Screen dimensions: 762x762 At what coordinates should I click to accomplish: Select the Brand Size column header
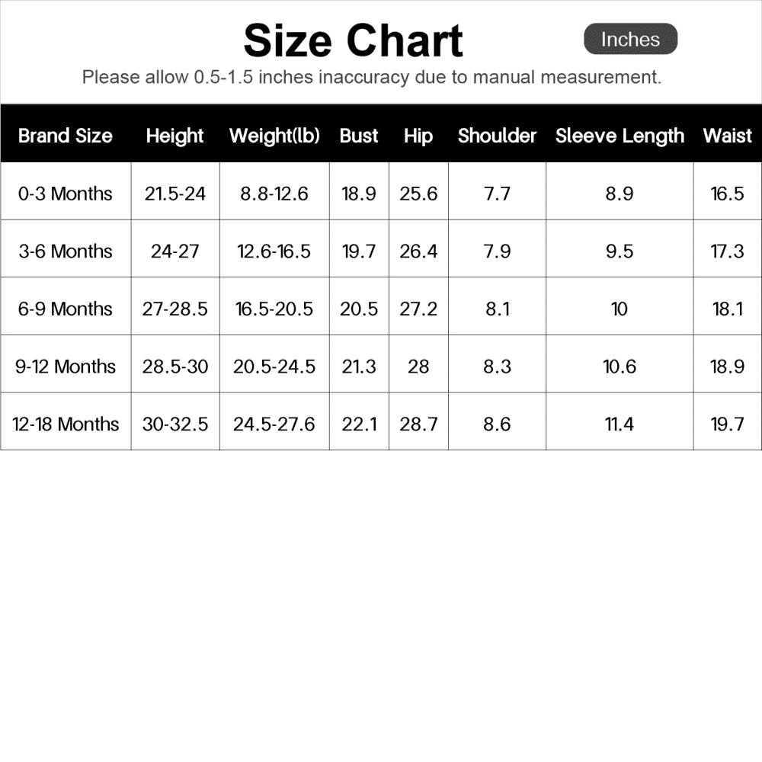(x=66, y=136)
